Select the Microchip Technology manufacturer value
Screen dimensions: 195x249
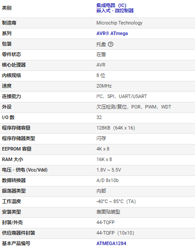point(120,23)
